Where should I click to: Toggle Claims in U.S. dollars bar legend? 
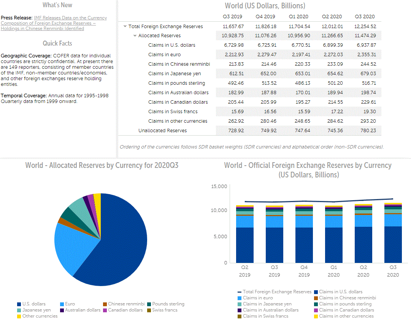click(x=316, y=292)
